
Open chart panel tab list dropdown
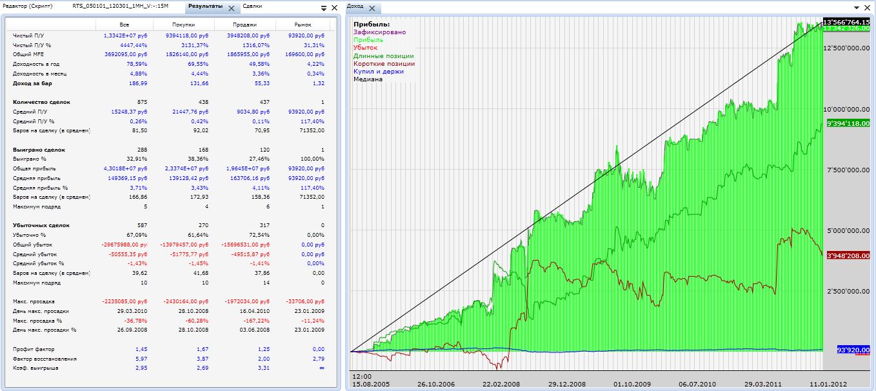point(856,8)
